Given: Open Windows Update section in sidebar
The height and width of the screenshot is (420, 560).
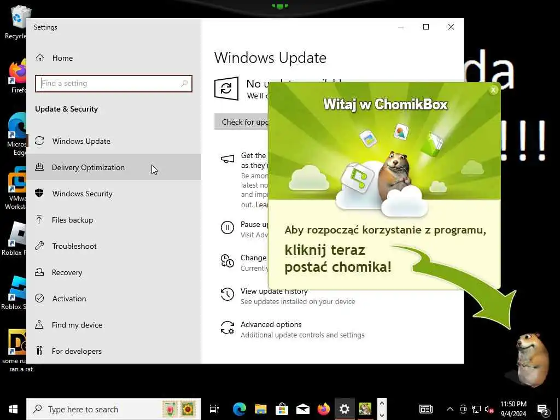Looking at the screenshot, I should coord(114,141).
